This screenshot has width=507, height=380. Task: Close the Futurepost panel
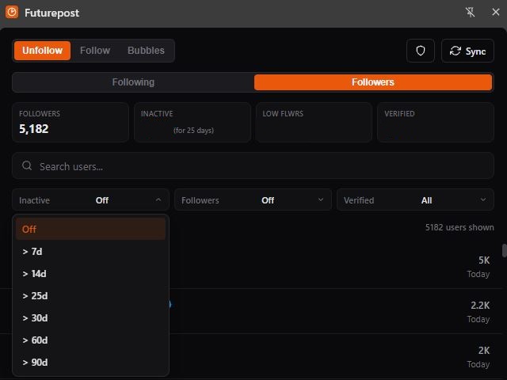click(496, 13)
